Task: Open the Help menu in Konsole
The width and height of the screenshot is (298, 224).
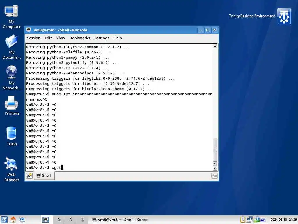Action: click(118, 38)
